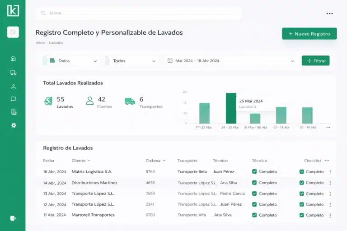Click the Cisterna column header

[x=153, y=161]
